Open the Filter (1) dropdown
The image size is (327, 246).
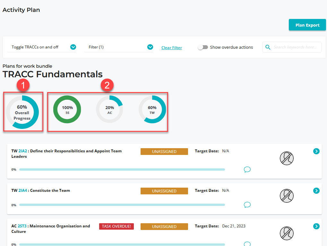point(150,47)
